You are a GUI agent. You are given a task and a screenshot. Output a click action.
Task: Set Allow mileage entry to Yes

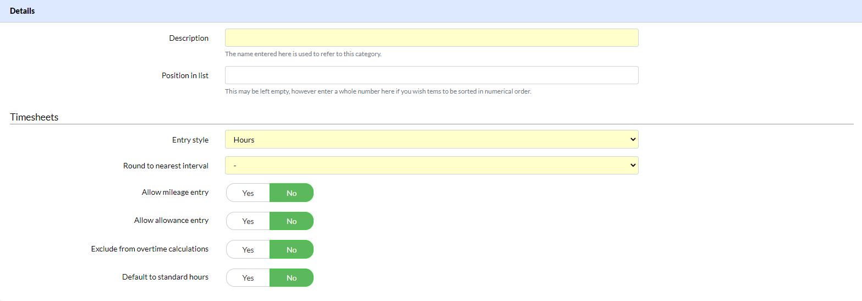point(248,193)
